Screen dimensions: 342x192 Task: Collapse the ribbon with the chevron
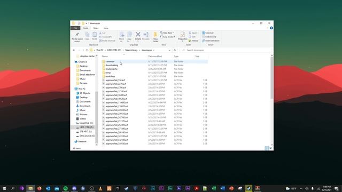[267, 28]
